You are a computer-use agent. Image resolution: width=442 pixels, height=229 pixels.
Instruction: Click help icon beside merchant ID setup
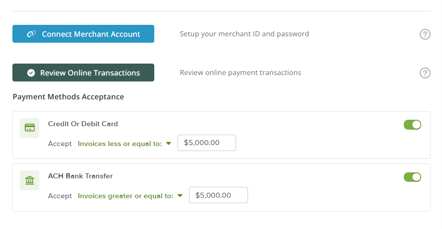coord(425,34)
